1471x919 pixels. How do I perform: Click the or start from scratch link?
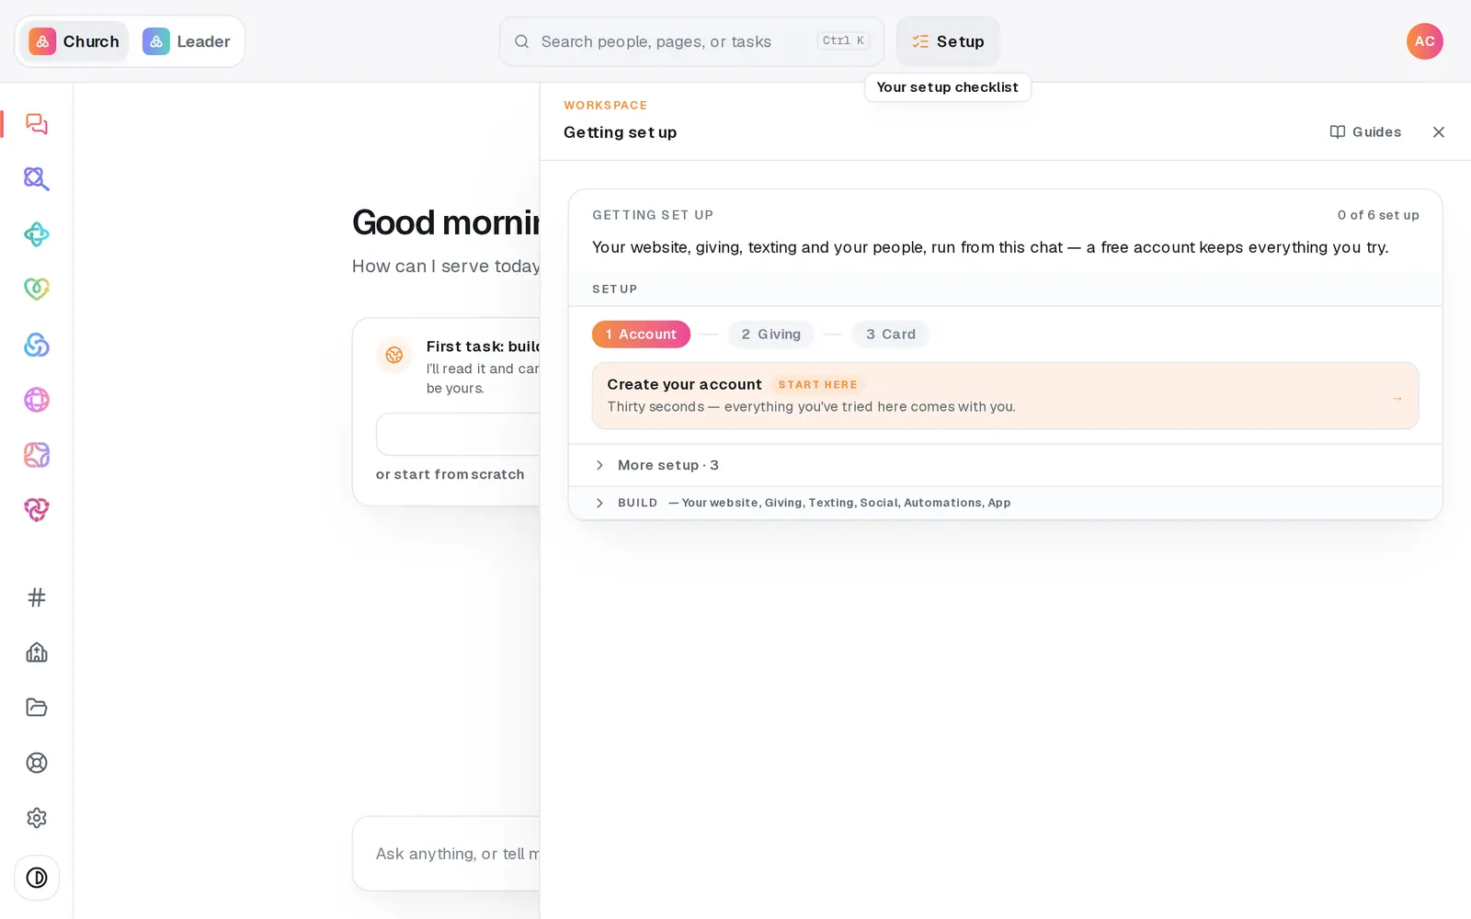pos(450,474)
